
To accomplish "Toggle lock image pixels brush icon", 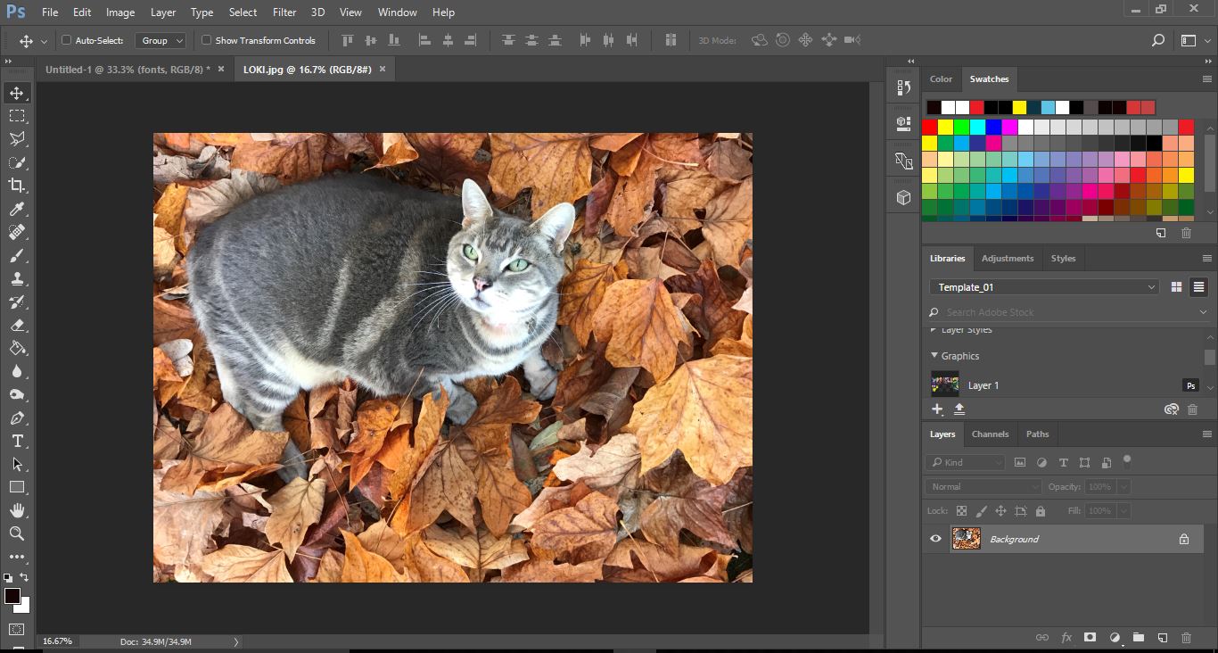I will click(x=982, y=511).
